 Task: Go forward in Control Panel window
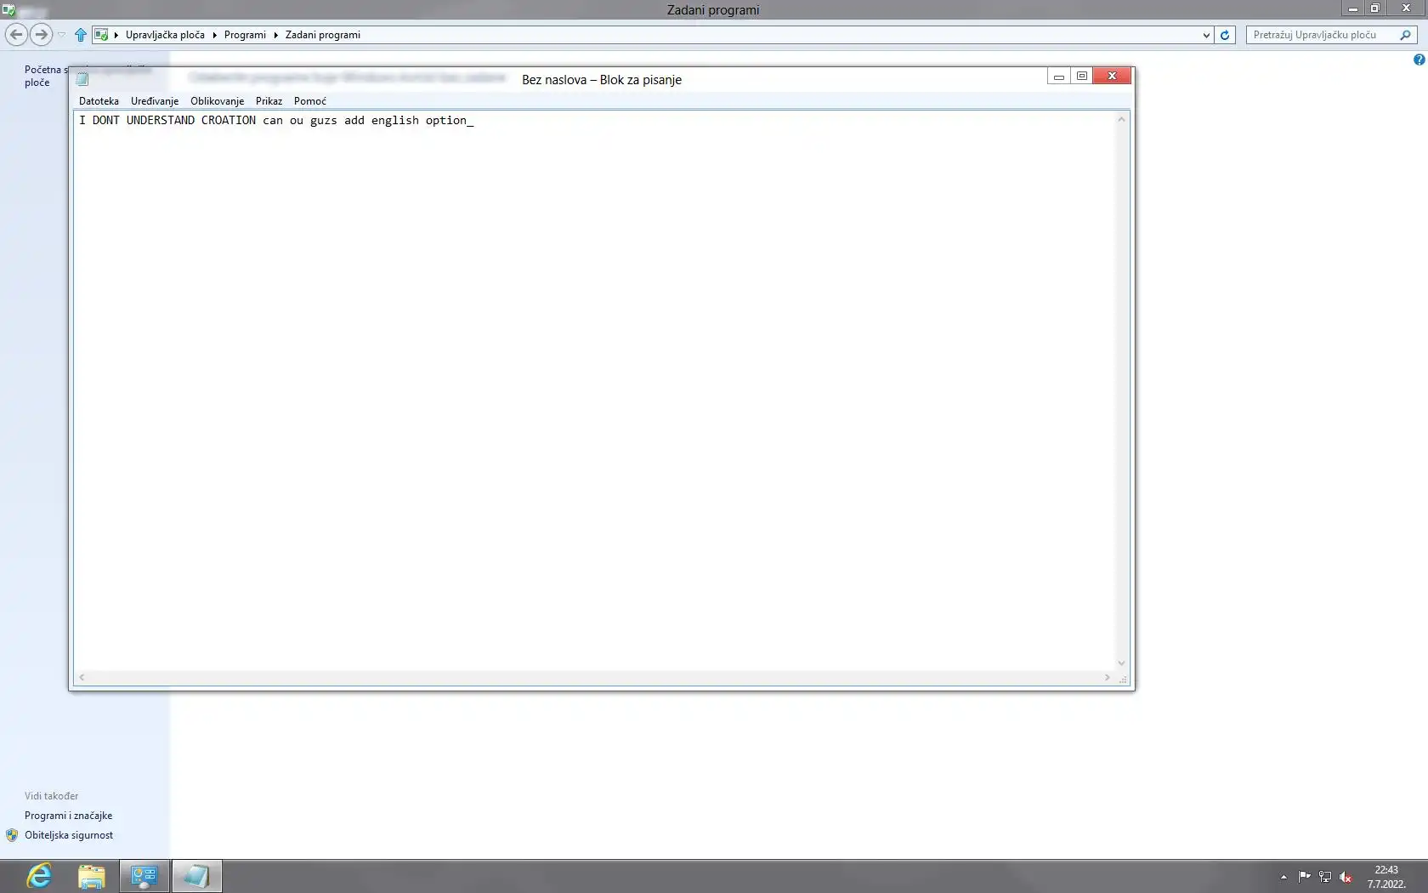(x=41, y=35)
